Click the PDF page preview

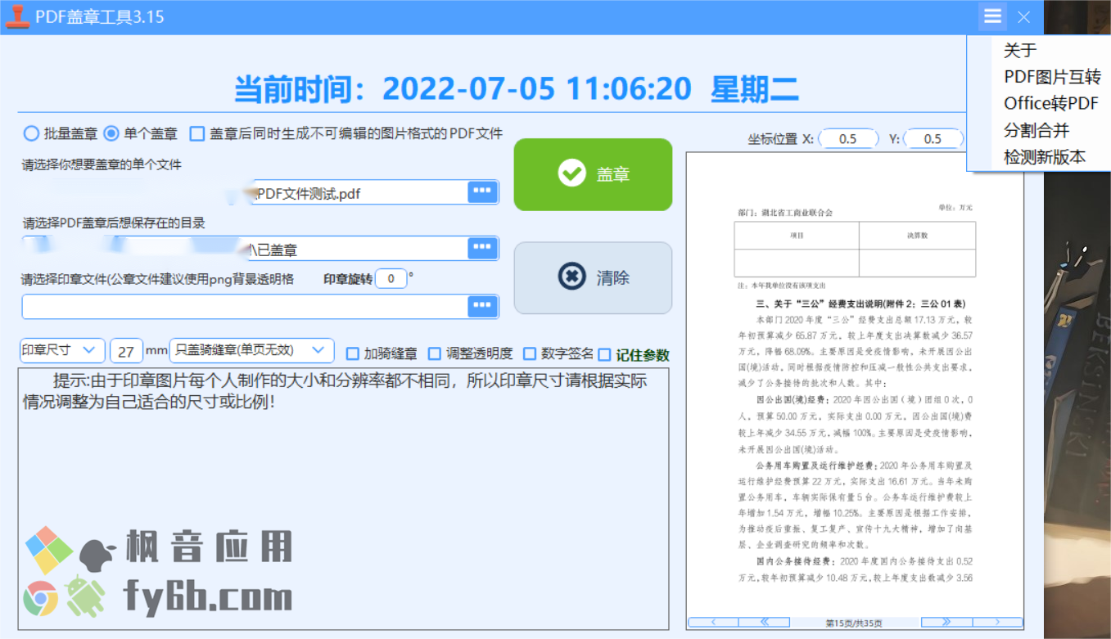click(x=855, y=385)
